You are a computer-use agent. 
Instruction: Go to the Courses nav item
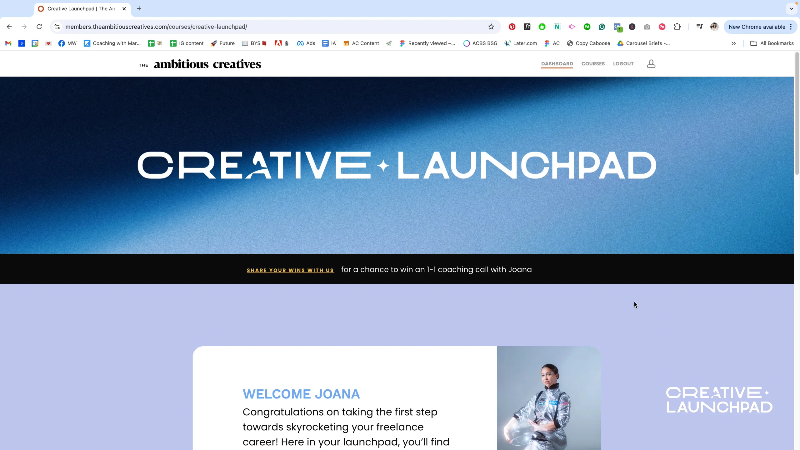[x=593, y=64]
